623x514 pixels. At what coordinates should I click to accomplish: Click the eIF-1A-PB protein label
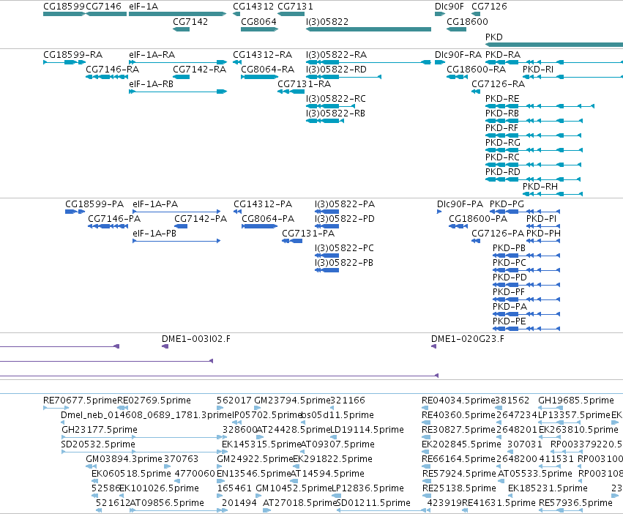tap(154, 234)
